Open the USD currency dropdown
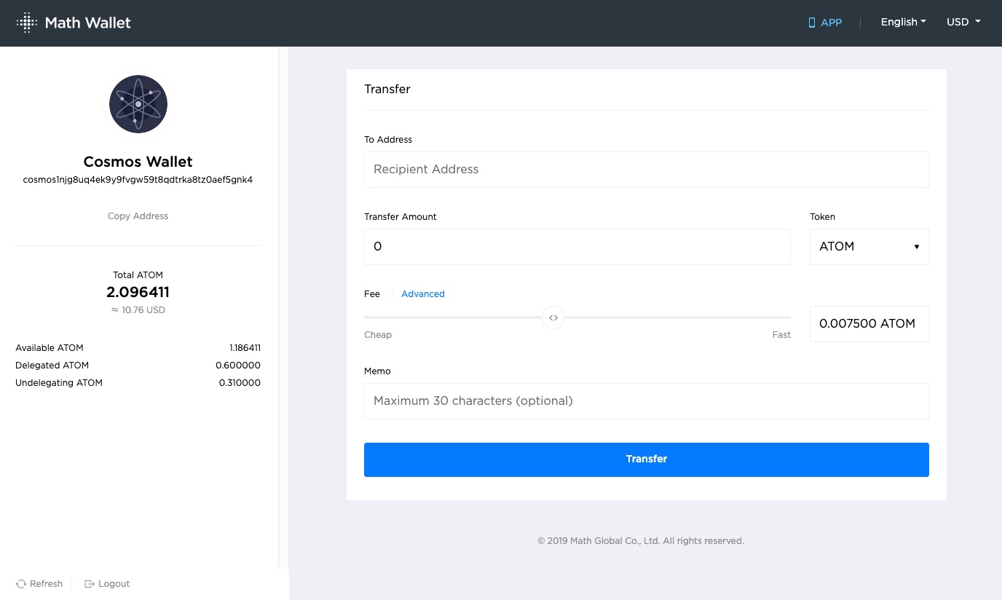 [x=963, y=22]
